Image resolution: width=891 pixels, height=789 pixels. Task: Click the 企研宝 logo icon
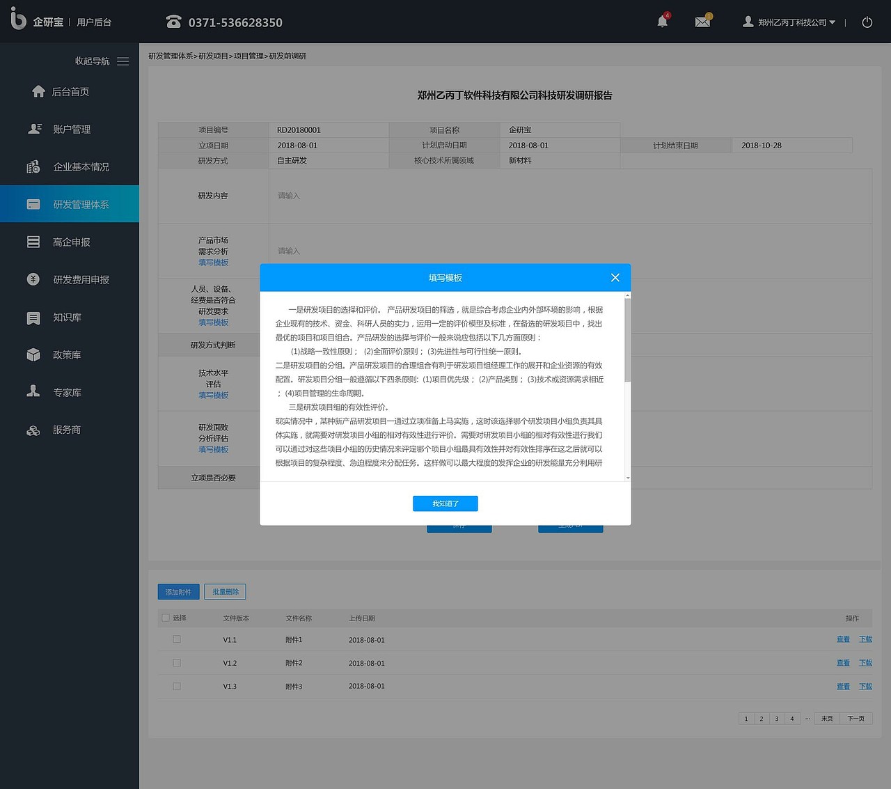coord(18,19)
